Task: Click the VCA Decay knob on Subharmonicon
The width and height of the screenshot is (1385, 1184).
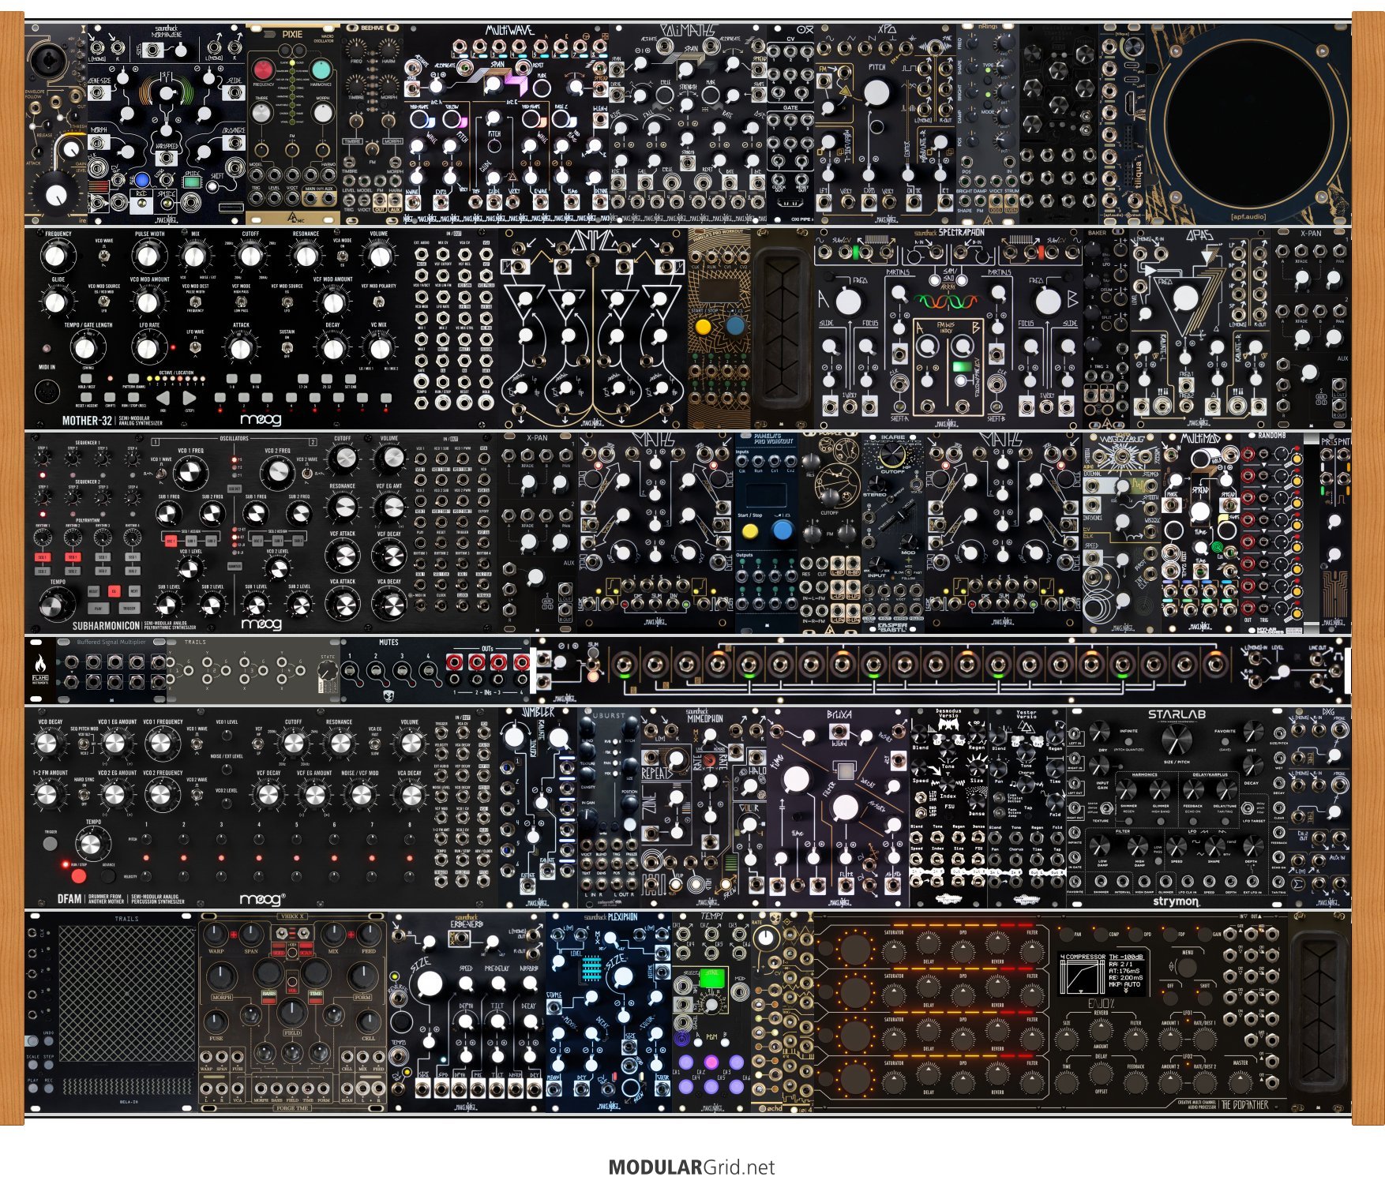Action: pos(388,603)
